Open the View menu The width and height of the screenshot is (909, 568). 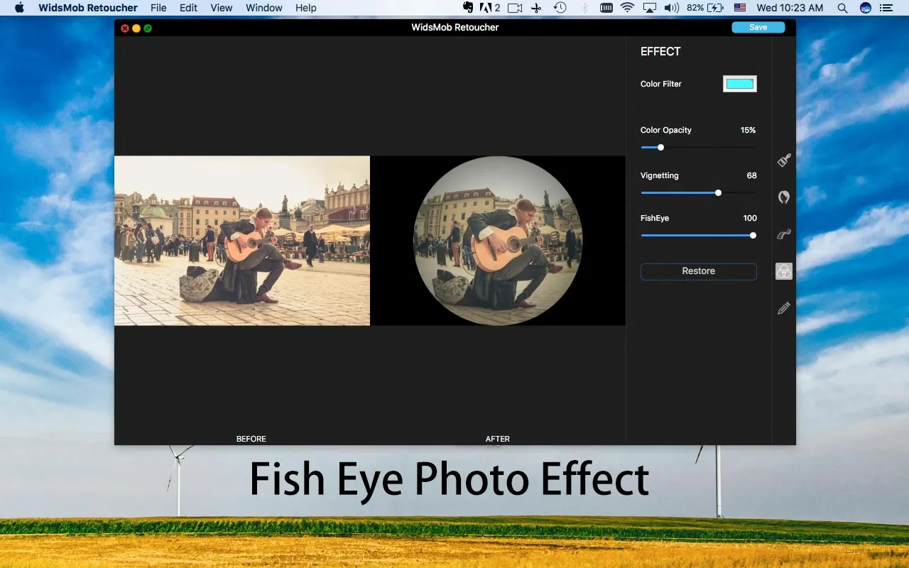click(222, 8)
